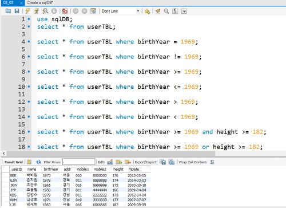
Task: Sort by the mDate column header
Action: 134,169
